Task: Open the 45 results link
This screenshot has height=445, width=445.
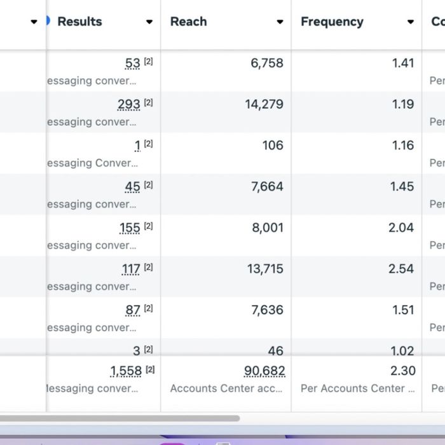Action: (132, 187)
